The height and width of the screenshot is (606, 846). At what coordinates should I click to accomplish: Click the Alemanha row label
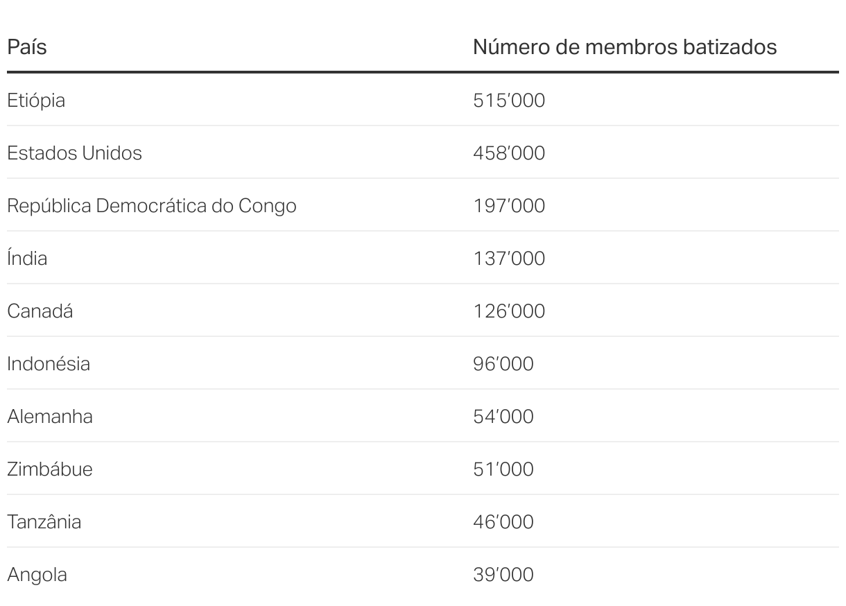tap(50, 416)
